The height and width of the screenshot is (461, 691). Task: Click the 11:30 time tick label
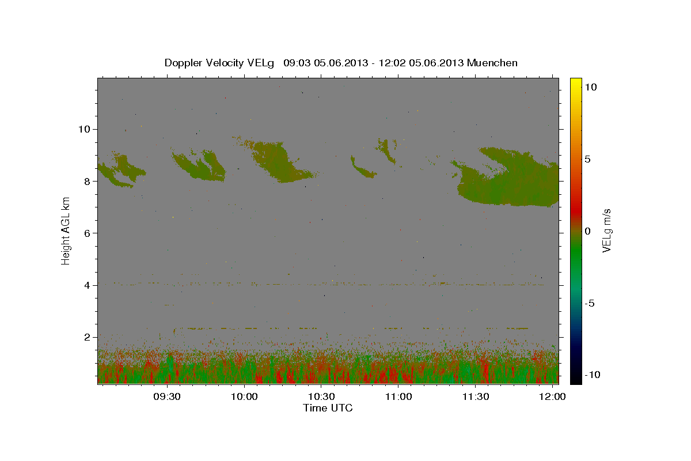[x=476, y=397]
